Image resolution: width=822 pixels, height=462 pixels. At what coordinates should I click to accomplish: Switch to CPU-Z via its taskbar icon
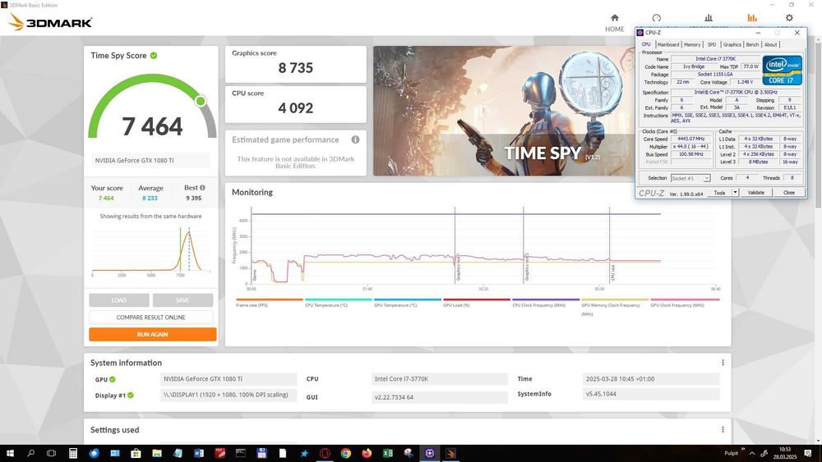[x=430, y=453]
